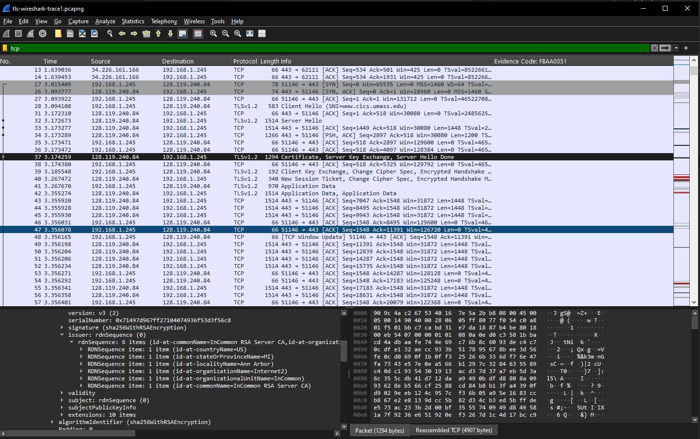700x439 pixels.
Task: Sort by the Destination column header
Action: click(196, 61)
